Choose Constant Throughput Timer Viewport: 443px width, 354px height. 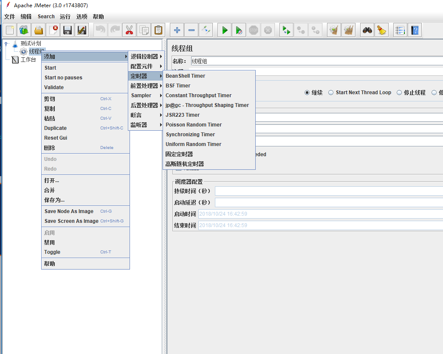(209, 96)
